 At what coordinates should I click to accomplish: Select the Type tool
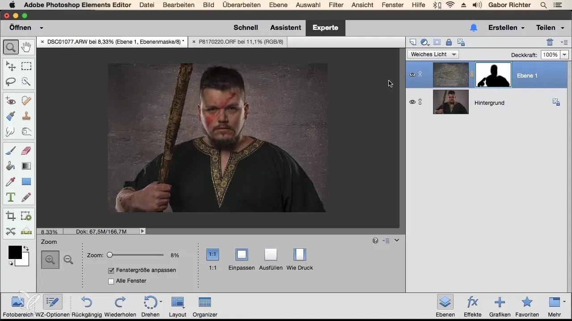tap(11, 197)
